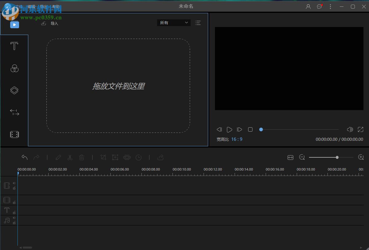Click the account profile button in title bar
Viewport: 369px width, 250px height.
[x=308, y=6]
